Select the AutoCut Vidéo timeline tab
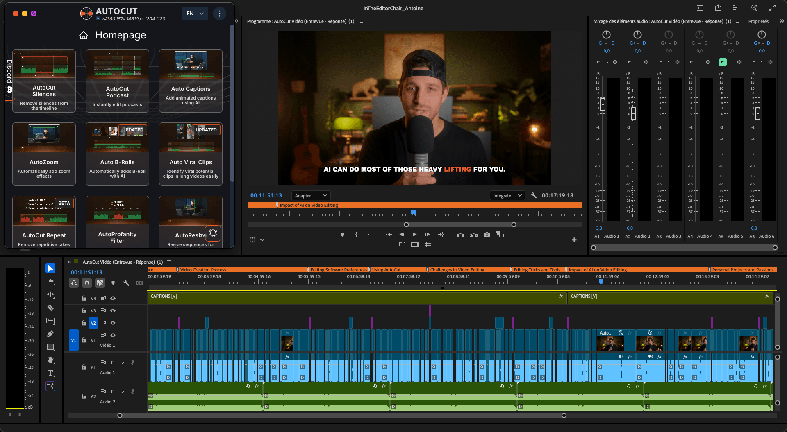This screenshot has height=432, width=787. [121, 262]
